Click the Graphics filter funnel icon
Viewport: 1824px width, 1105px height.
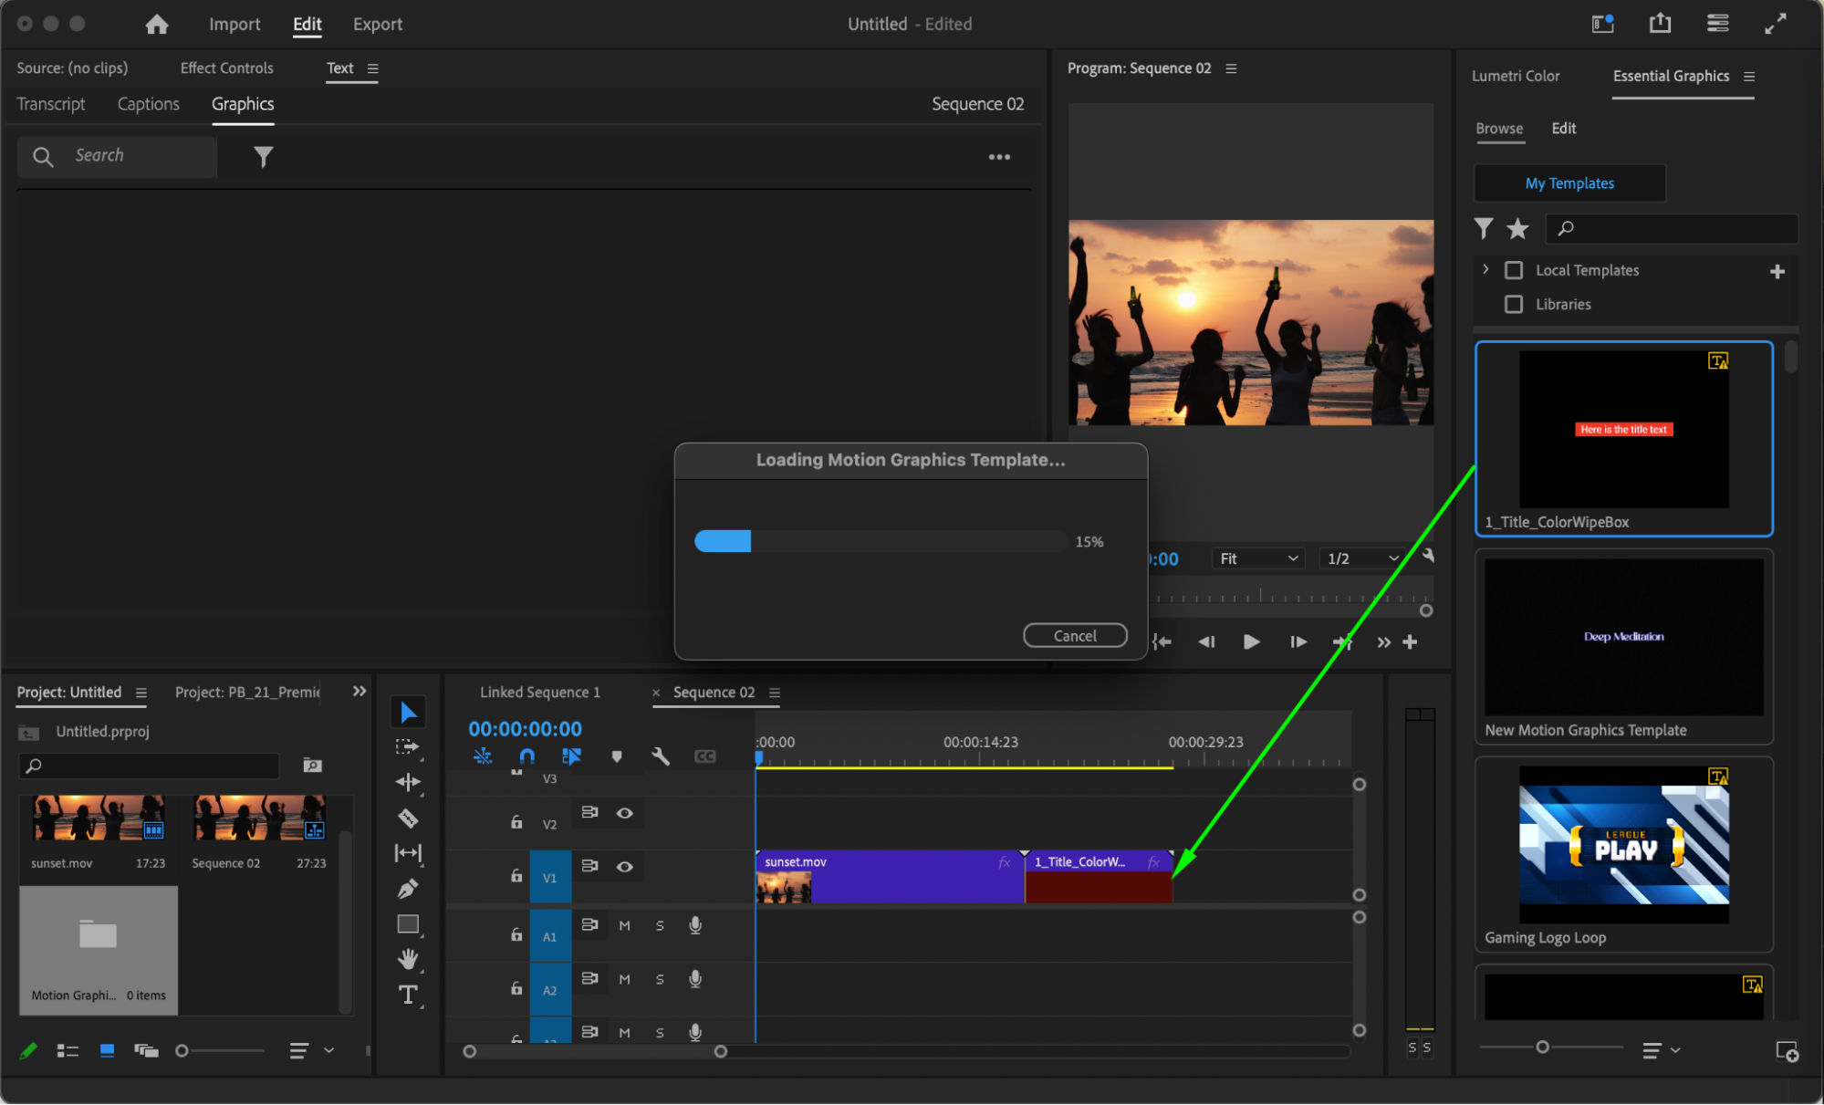tap(263, 157)
